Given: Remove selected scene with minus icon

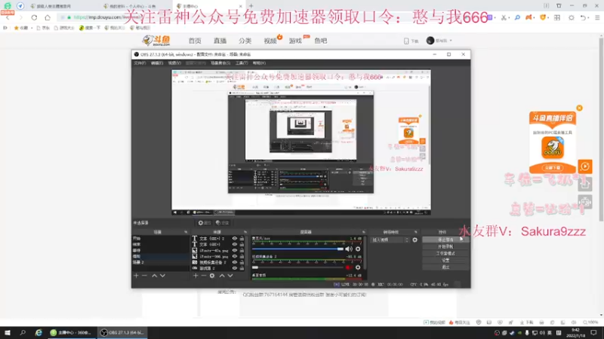Looking at the screenshot, I should coord(144,276).
